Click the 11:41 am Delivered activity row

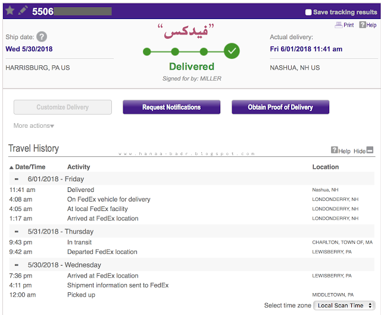pos(192,190)
